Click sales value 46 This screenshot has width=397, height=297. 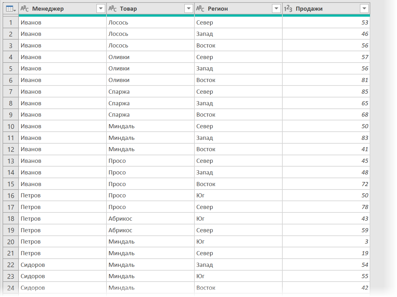coord(326,34)
